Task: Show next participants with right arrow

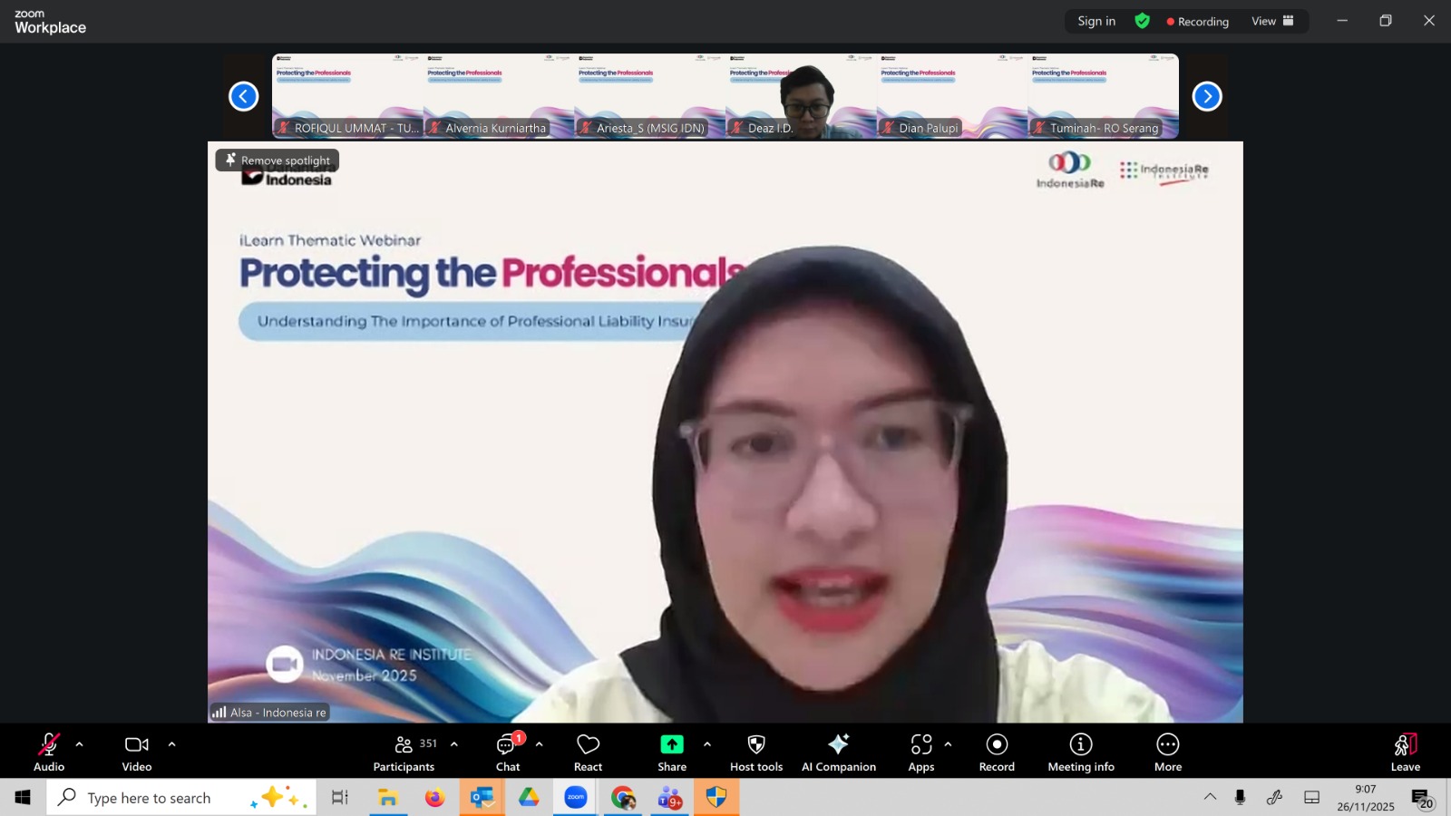Action: tap(1207, 96)
